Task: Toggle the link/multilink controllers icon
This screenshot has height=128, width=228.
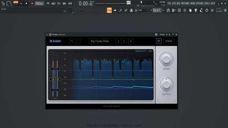Action: pos(126,10)
